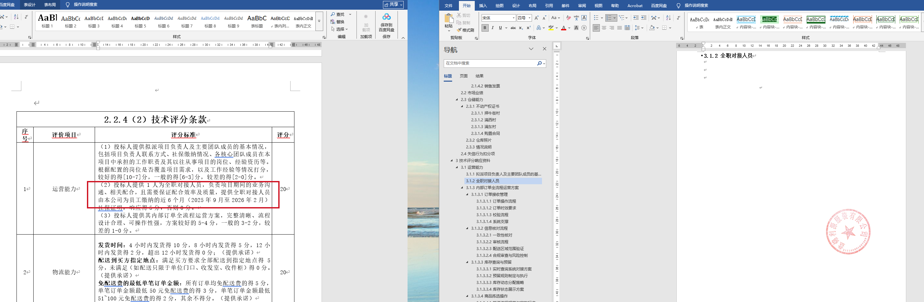The image size is (924, 302).
Task: Apply strikethrough with the abc icon
Action: click(x=513, y=28)
